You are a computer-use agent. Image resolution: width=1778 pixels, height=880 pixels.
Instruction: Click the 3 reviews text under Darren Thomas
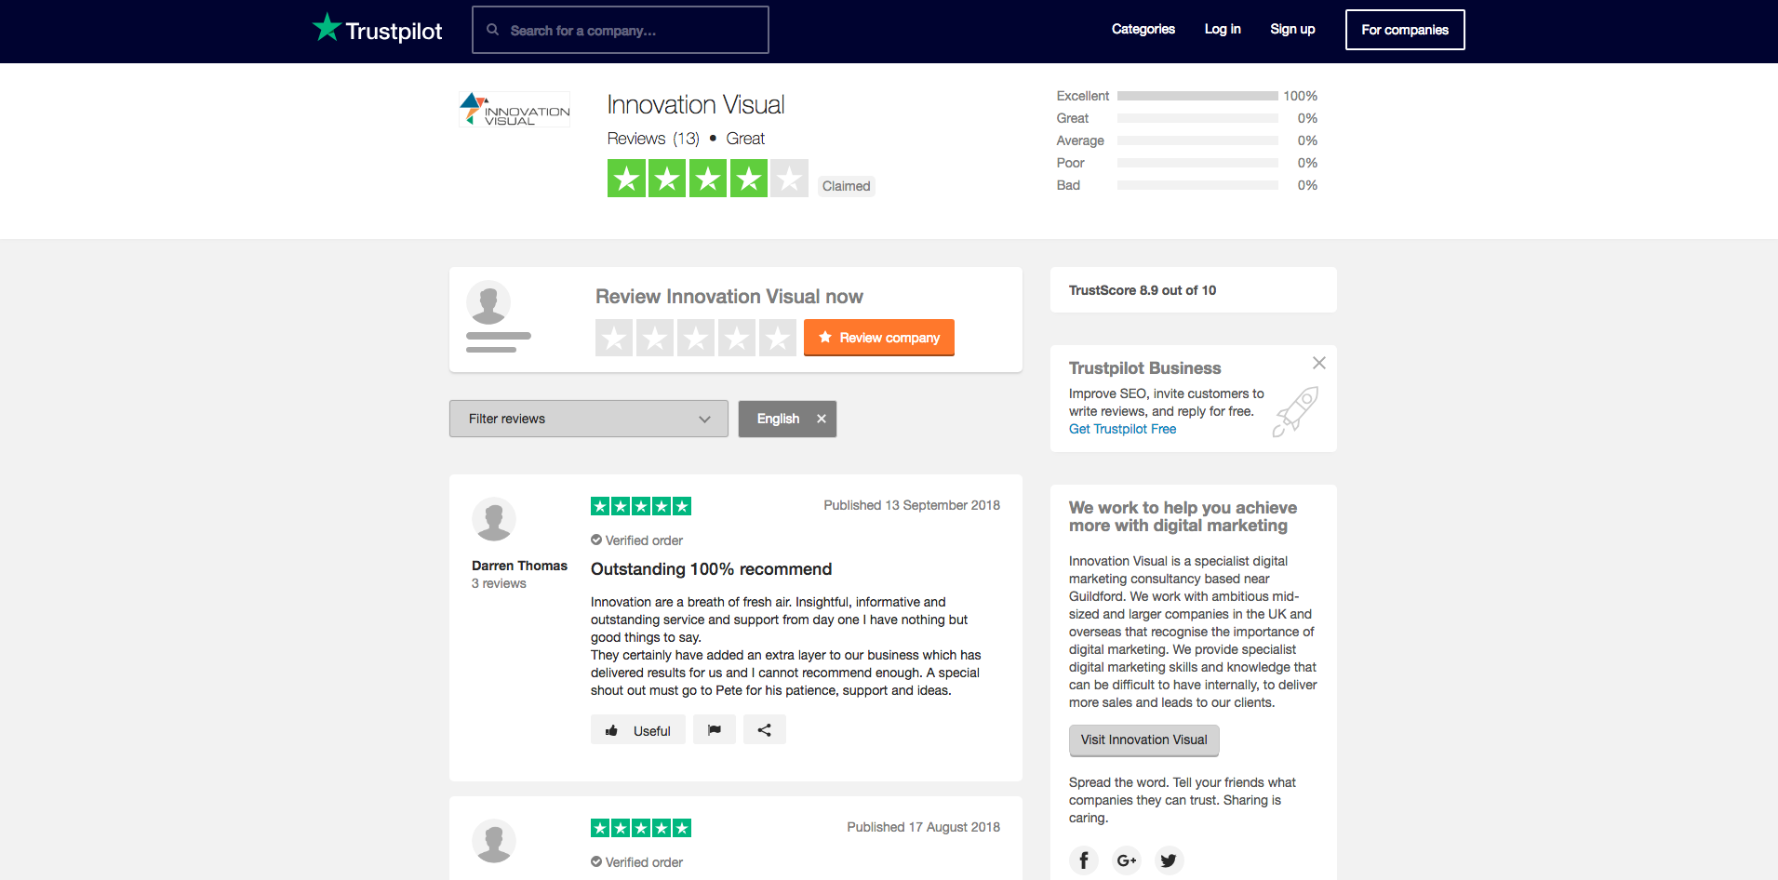[x=499, y=583]
